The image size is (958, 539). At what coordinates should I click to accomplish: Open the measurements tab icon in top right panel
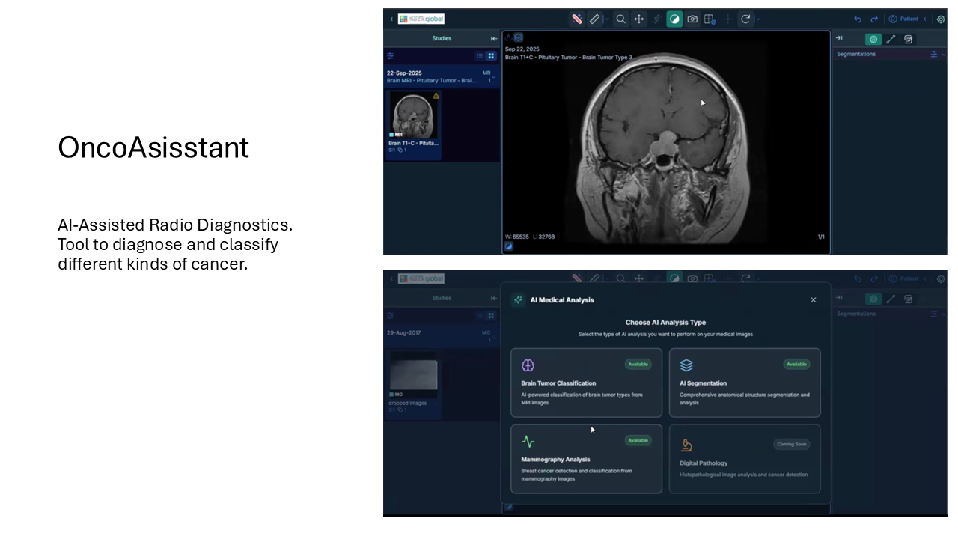[891, 39]
